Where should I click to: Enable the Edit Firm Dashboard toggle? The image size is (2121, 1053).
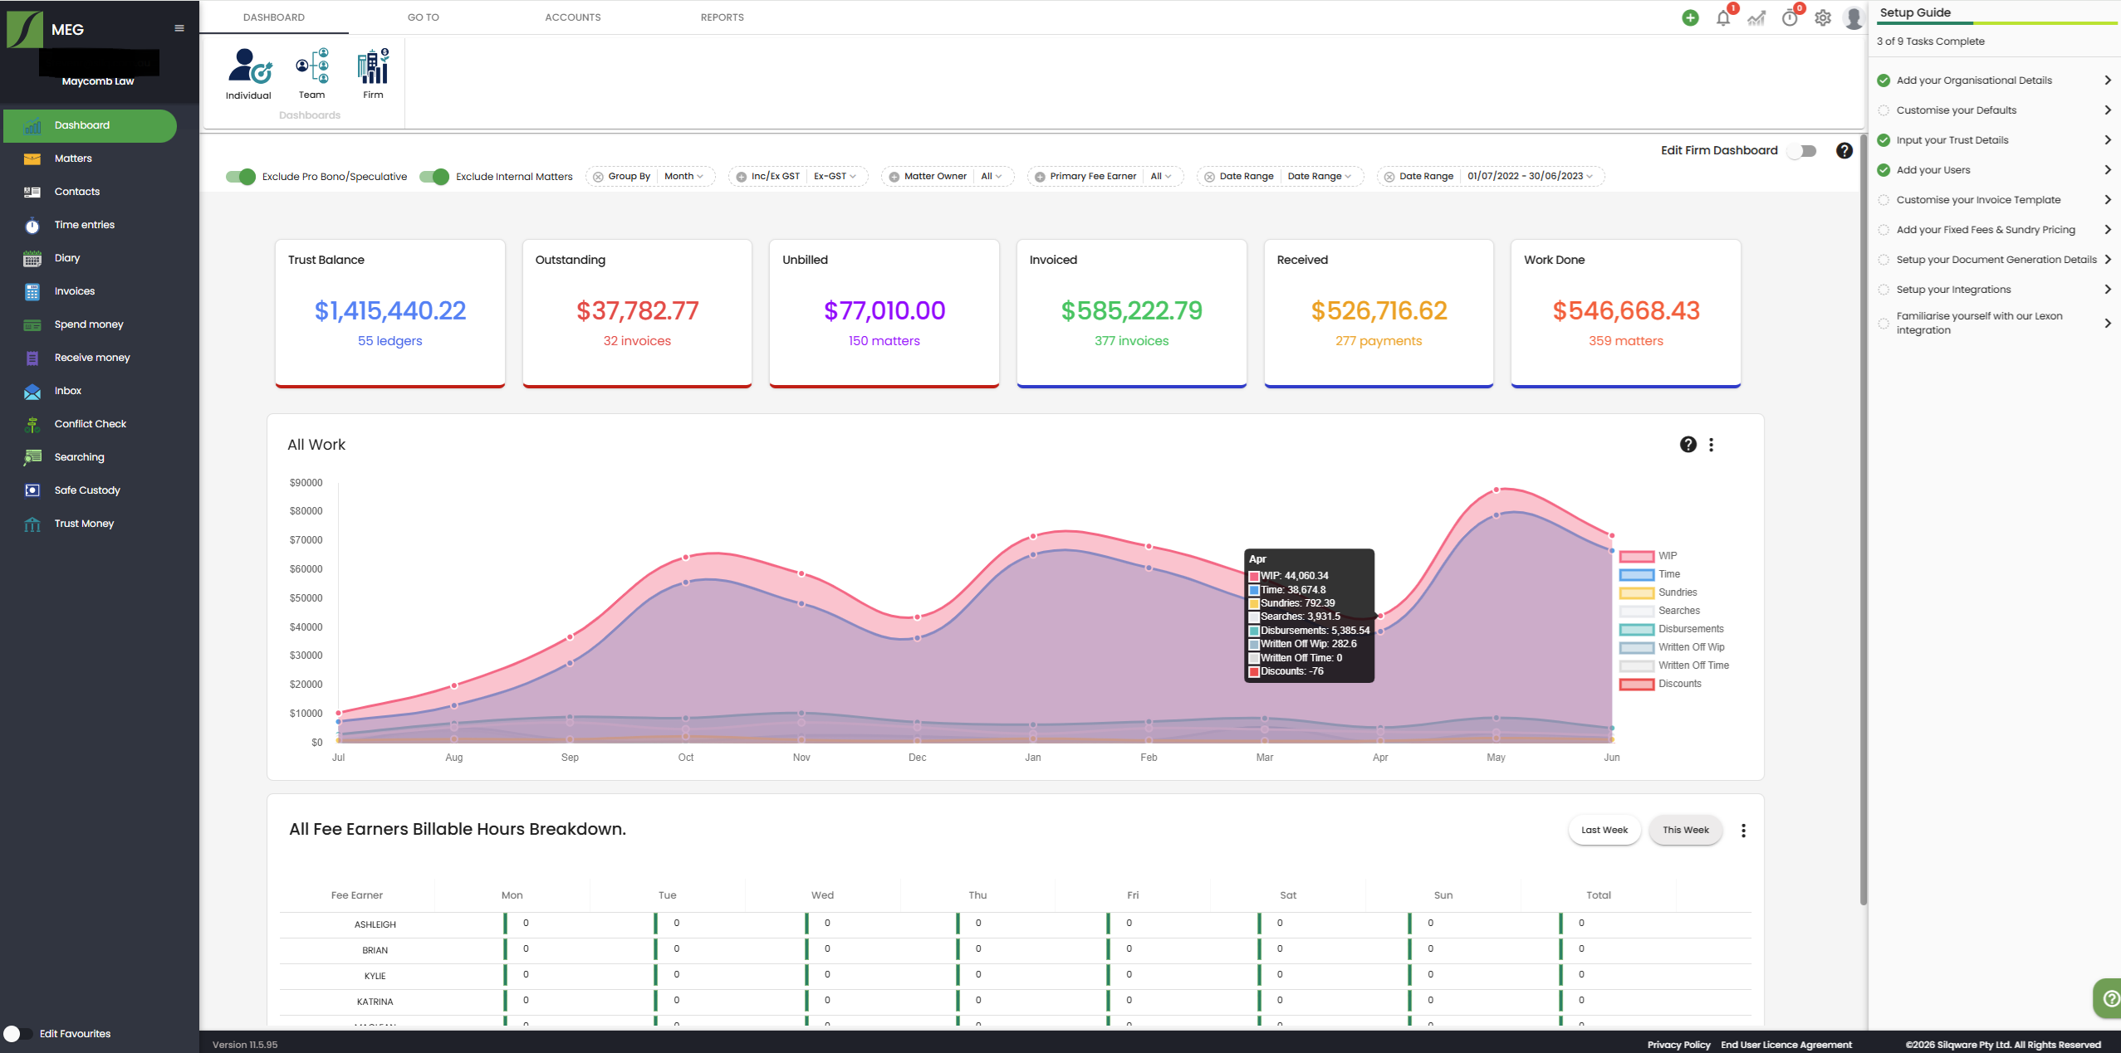coord(1803,151)
